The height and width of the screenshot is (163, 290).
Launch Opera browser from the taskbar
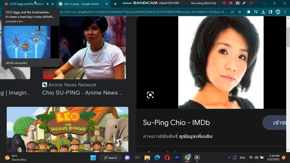point(167,158)
